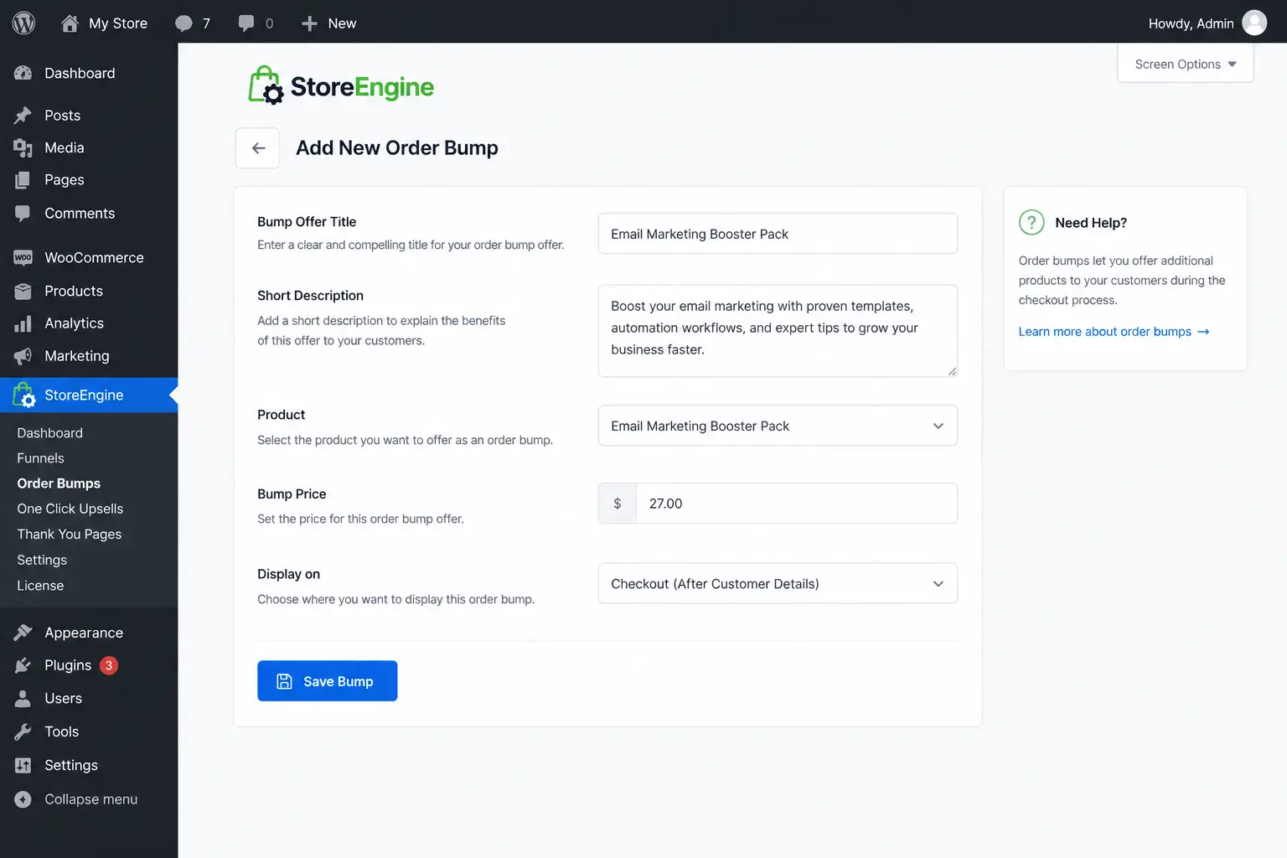This screenshot has height=858, width=1287.
Task: Open My Store home icon
Action: click(x=70, y=23)
